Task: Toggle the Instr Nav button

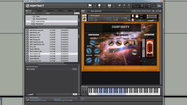Action: [77, 13]
